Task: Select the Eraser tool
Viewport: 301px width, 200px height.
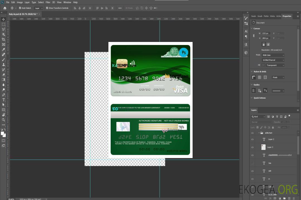Action: [x=3, y=75]
